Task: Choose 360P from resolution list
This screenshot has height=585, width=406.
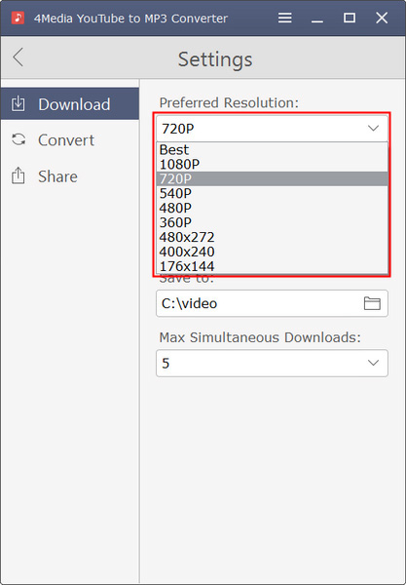Action: click(273, 222)
